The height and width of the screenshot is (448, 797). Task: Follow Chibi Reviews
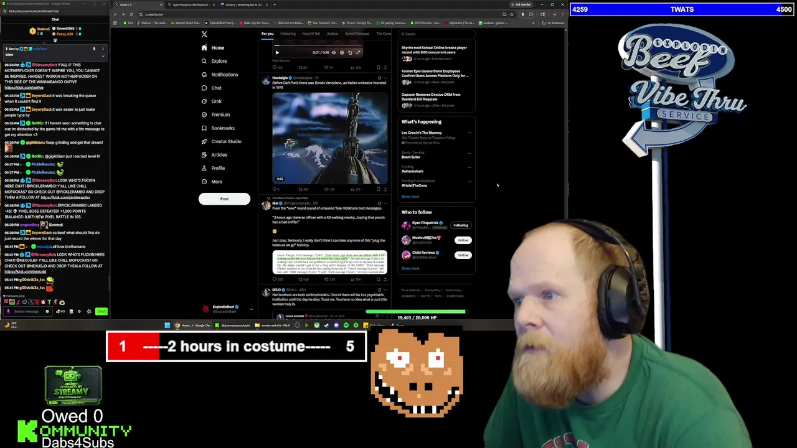[x=463, y=255]
